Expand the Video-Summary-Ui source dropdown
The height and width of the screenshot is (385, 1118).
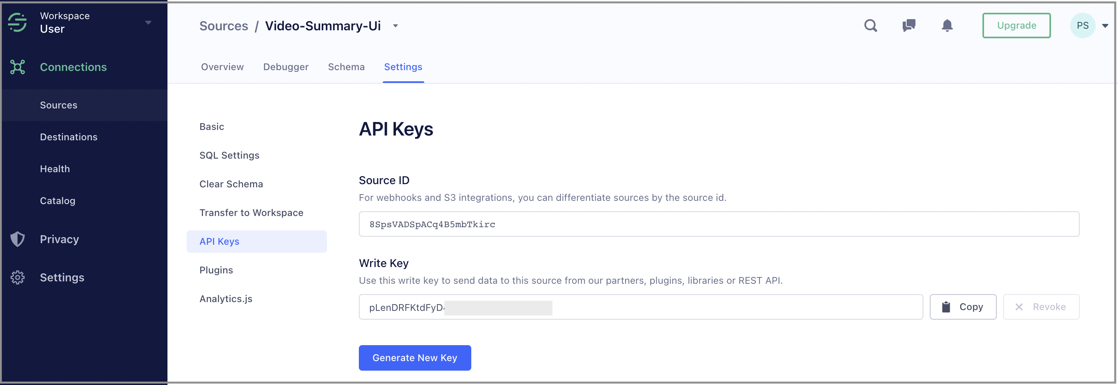(x=396, y=26)
